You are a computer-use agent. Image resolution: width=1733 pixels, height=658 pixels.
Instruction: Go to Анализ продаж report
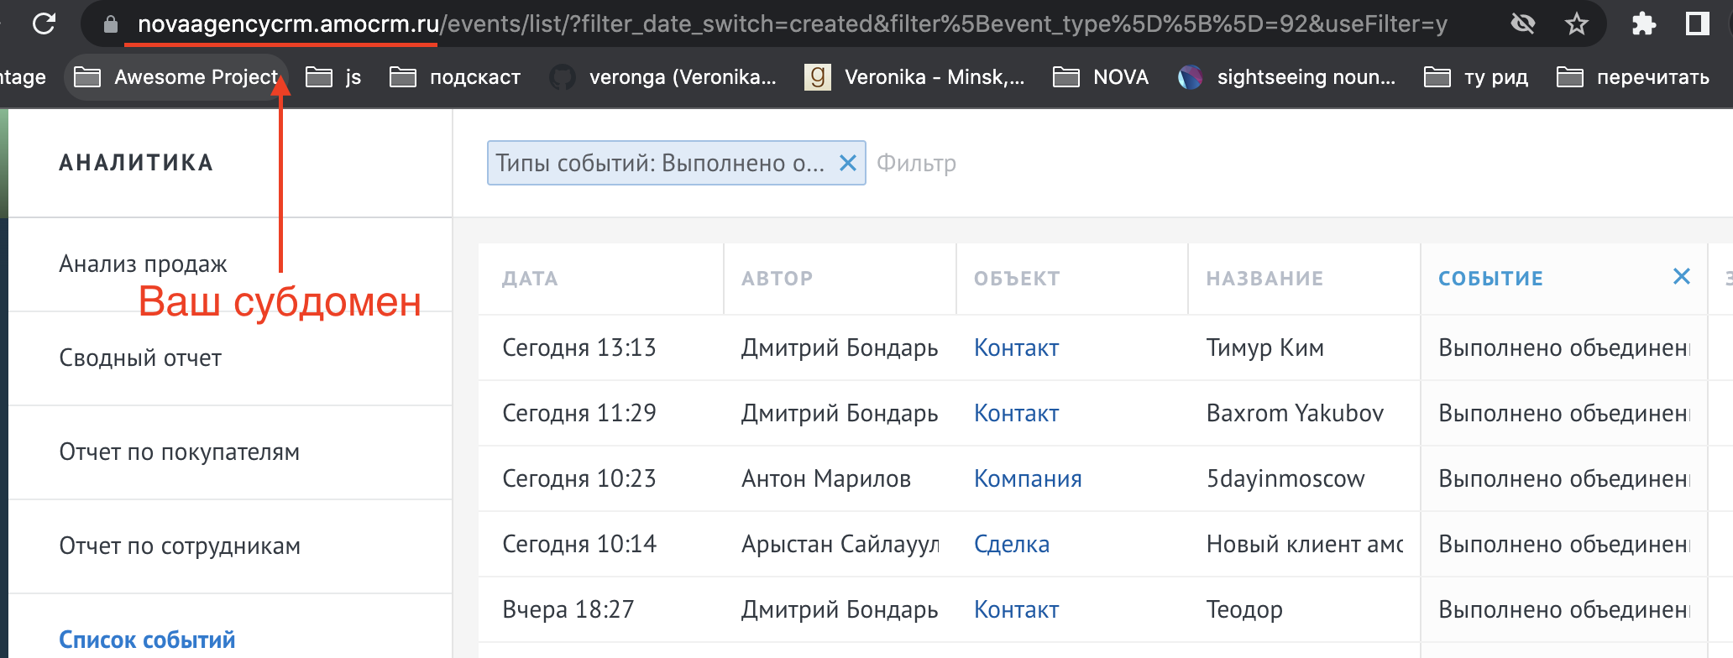tap(143, 264)
